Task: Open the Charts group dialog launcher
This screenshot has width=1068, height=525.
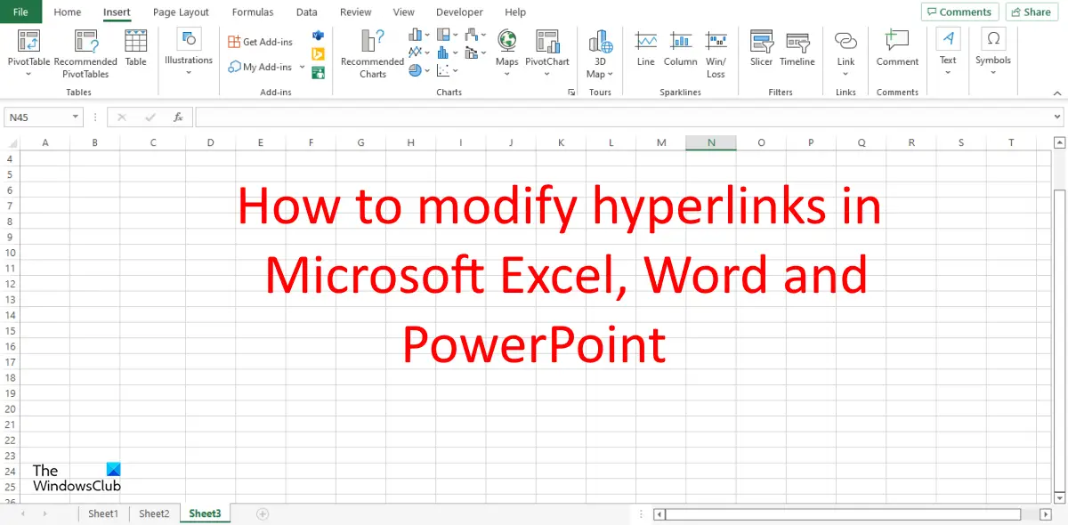Action: point(571,93)
